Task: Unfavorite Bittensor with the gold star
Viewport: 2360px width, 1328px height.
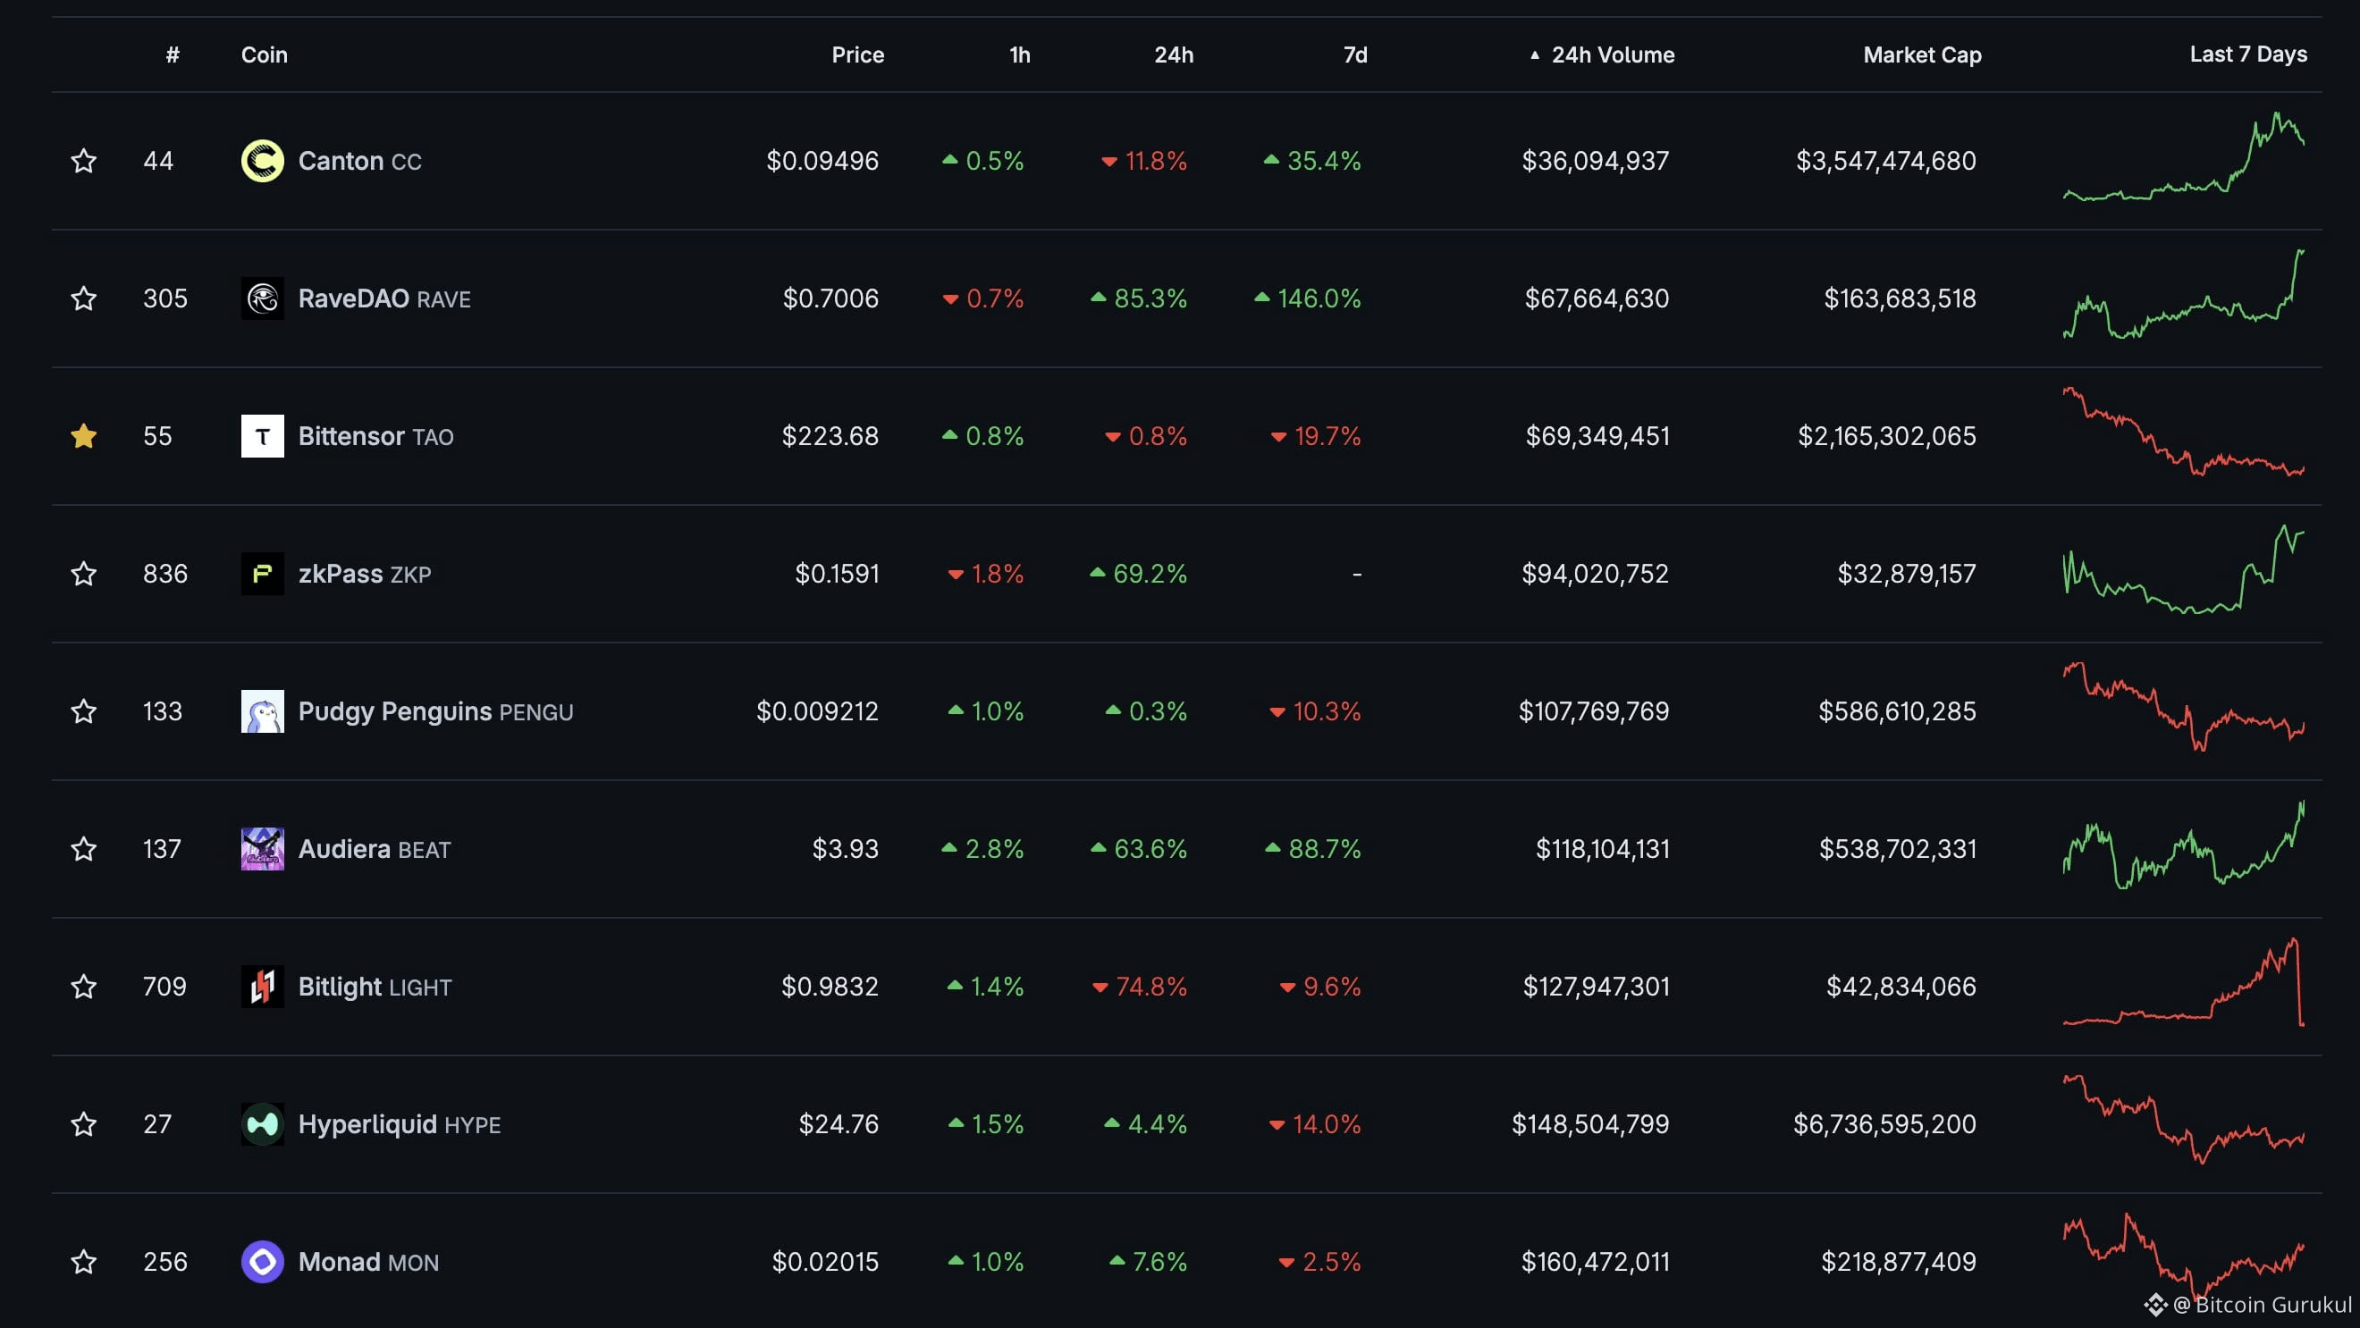Action: tap(83, 436)
